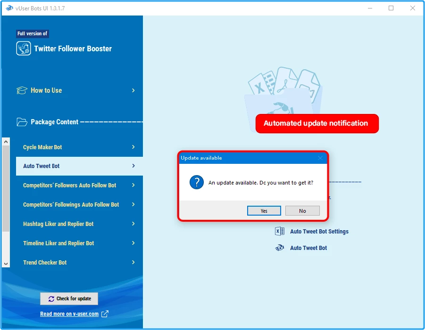Viewport: 425px width, 330px height.
Task: Expand Competitors' Followers Auto Follow Bot chevron
Action: [133, 185]
